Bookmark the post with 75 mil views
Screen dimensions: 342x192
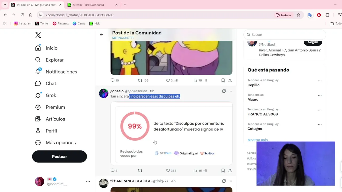pos(223,80)
